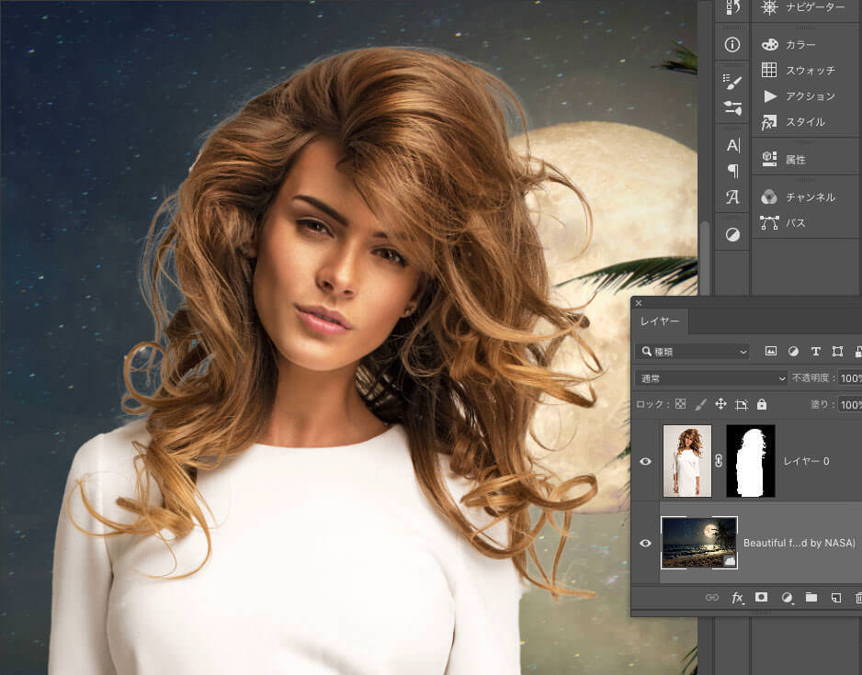The width and height of the screenshot is (862, 675).
Task: Open the 通常 blend mode dropdown
Action: [x=712, y=377]
